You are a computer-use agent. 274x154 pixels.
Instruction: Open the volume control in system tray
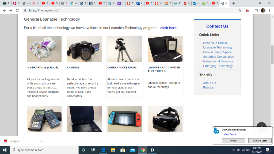[248, 150]
